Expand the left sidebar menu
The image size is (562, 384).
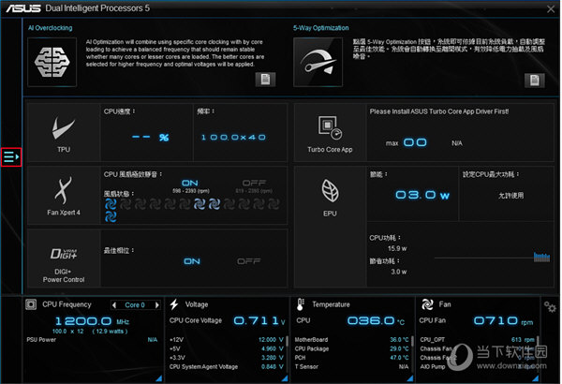(11, 157)
